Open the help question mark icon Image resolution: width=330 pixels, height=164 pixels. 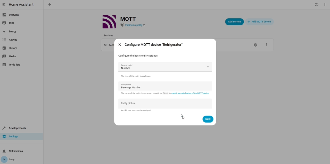pos(317,4)
